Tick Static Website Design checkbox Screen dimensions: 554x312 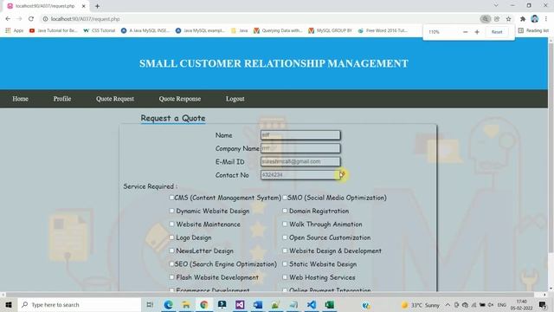[x=285, y=263]
